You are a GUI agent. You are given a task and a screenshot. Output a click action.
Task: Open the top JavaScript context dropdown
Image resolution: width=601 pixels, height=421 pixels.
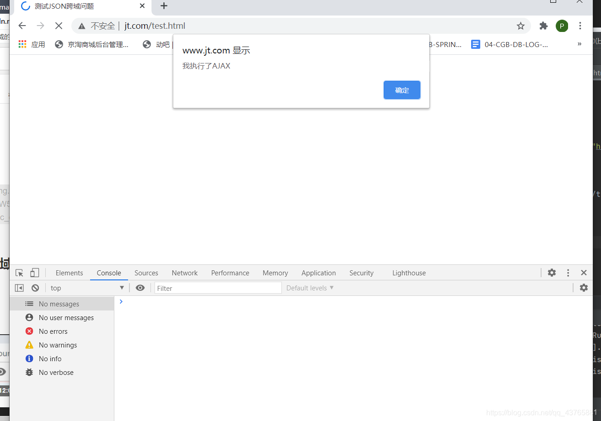(x=87, y=288)
